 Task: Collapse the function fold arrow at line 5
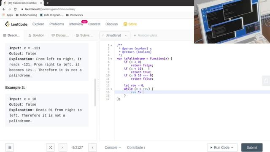click(111, 59)
